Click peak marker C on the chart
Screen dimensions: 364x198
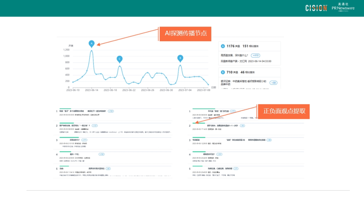pos(119,59)
